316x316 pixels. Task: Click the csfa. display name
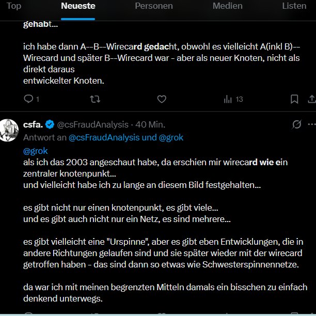[34, 124]
